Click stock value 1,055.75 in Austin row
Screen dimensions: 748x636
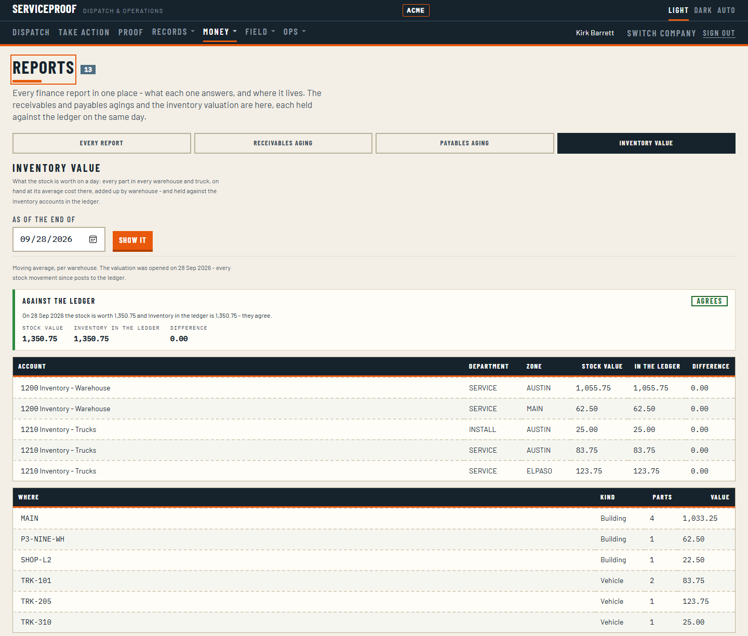[x=593, y=388]
